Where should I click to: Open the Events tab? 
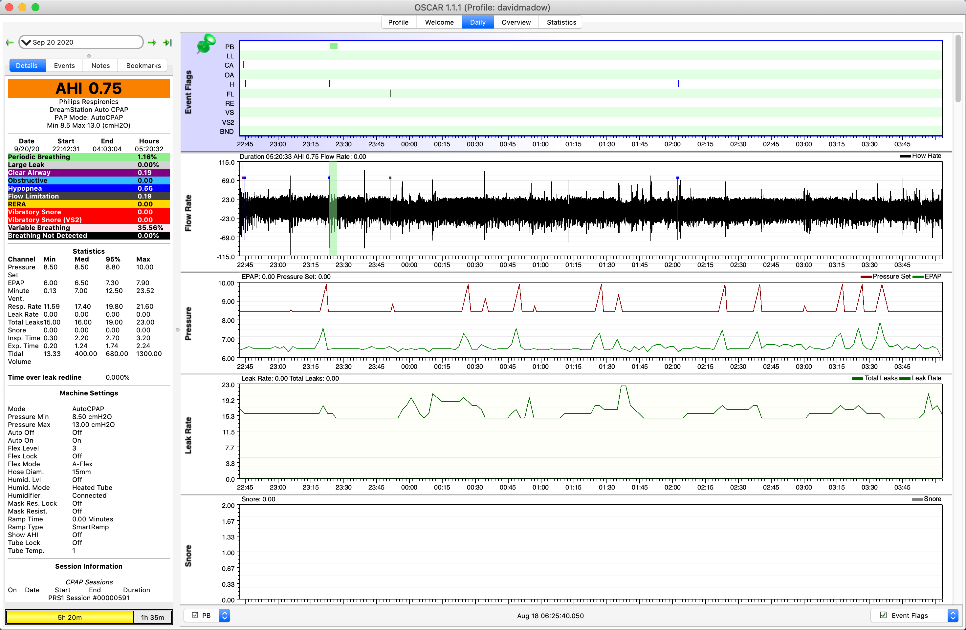tap(64, 65)
